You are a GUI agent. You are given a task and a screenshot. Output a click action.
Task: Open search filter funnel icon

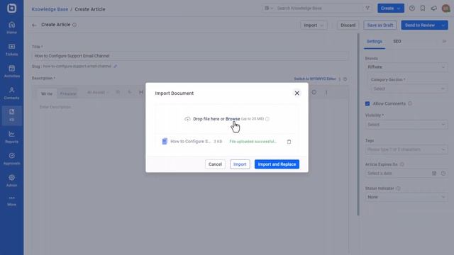367,8
